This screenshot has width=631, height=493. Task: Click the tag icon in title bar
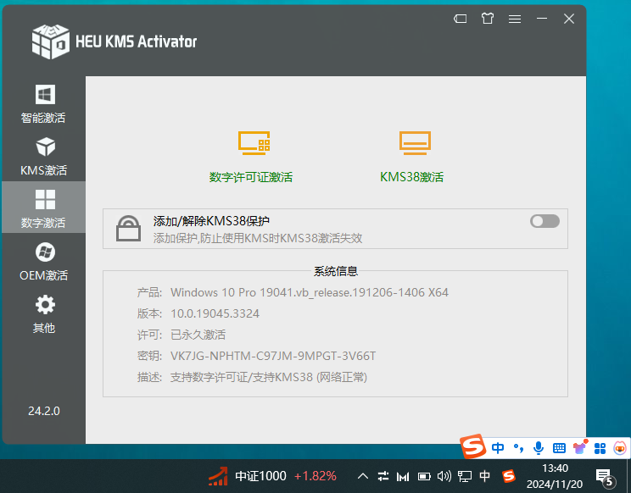[460, 19]
